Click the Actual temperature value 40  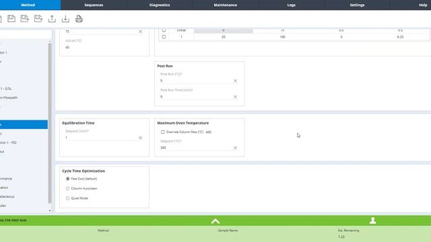coord(67,48)
